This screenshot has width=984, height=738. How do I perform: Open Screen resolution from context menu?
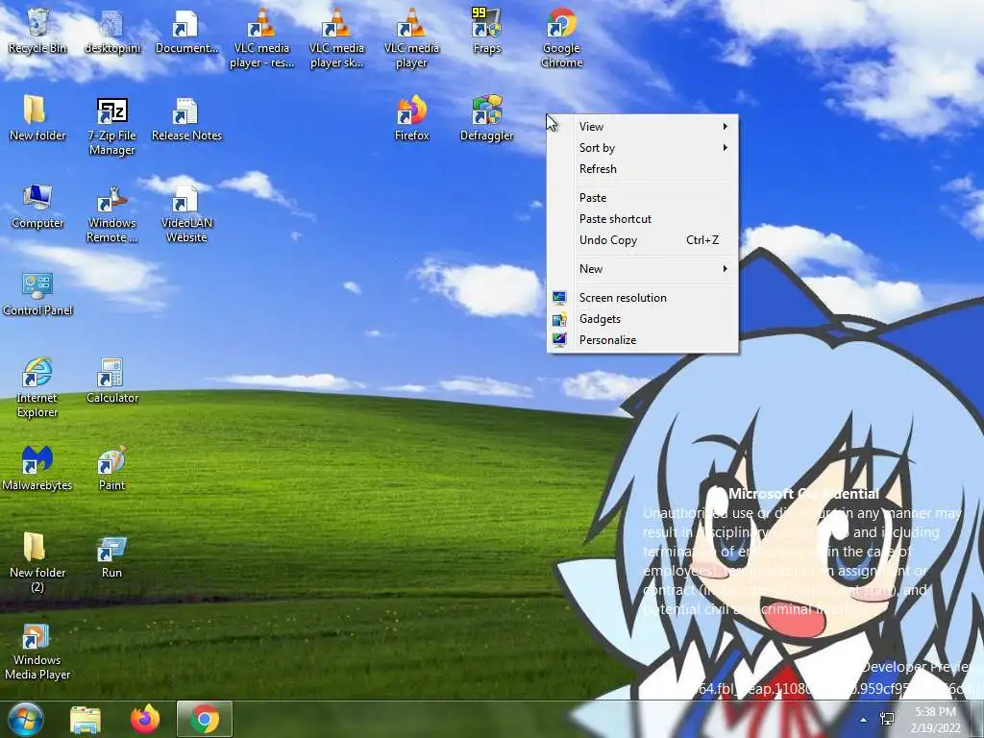pos(643,298)
